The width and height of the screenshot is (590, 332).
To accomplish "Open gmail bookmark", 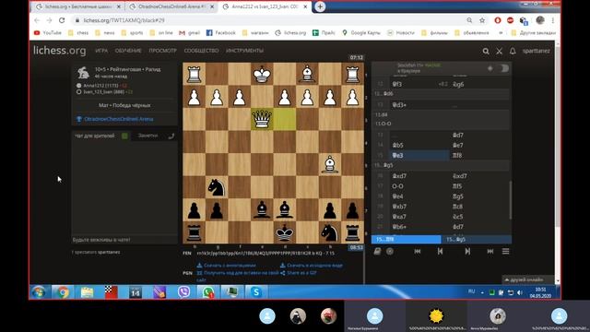I will tap(189, 33).
